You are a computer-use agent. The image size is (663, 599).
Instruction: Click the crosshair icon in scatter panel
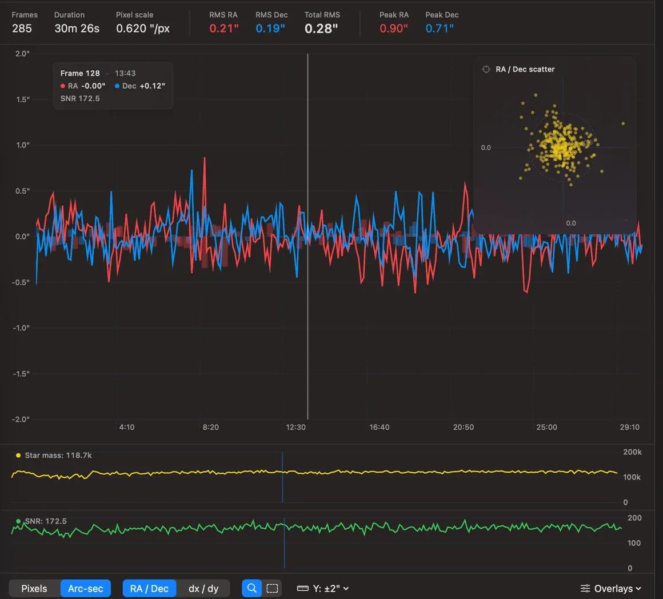[x=486, y=69]
